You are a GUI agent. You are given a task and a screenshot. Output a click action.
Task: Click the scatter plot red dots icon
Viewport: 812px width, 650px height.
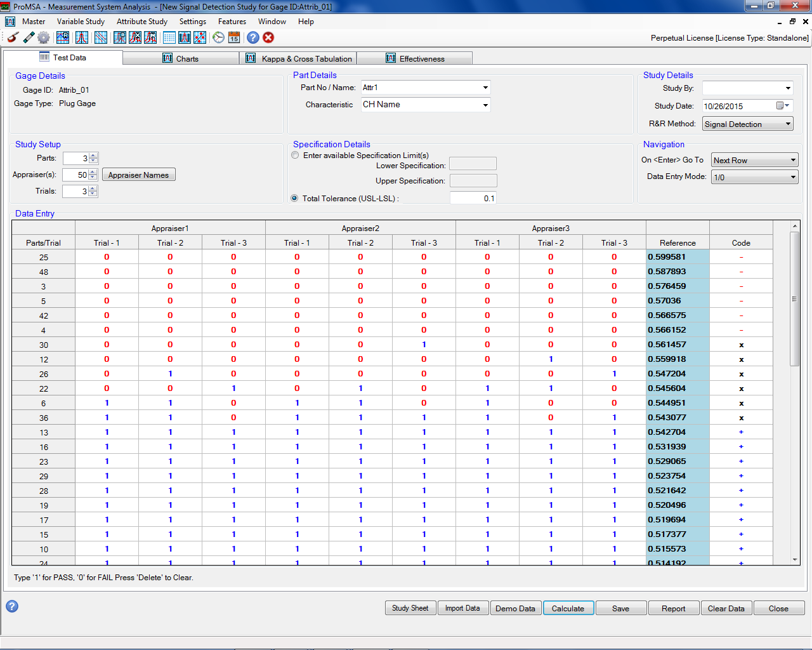pyautogui.click(x=200, y=37)
